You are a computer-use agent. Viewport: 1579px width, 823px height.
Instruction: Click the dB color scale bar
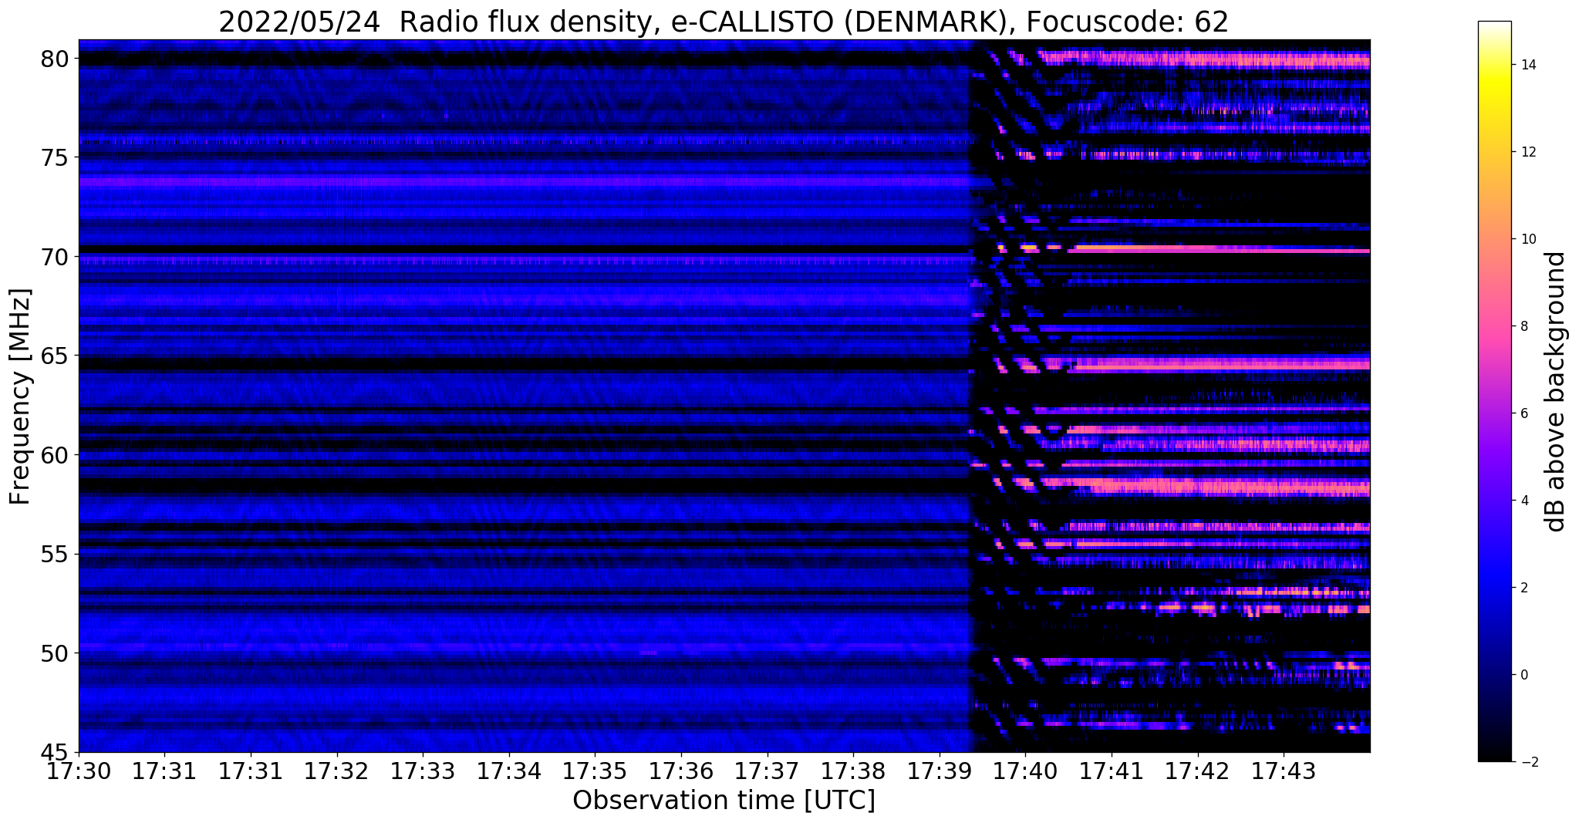click(1495, 392)
